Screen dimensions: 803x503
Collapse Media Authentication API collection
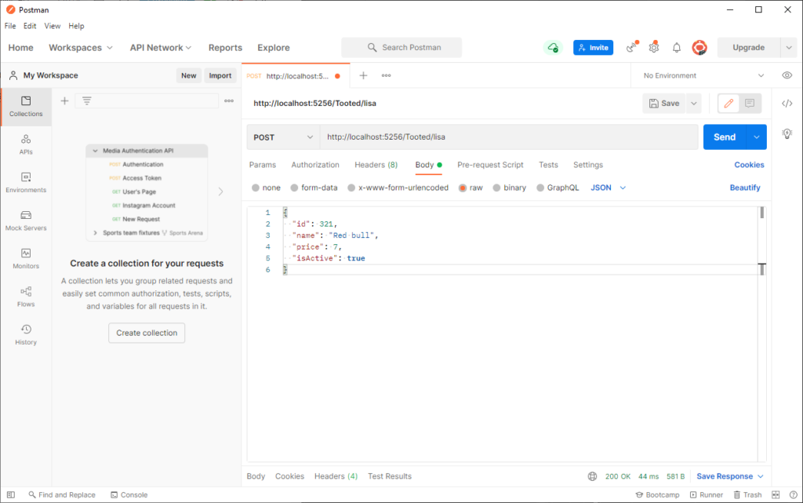point(95,151)
